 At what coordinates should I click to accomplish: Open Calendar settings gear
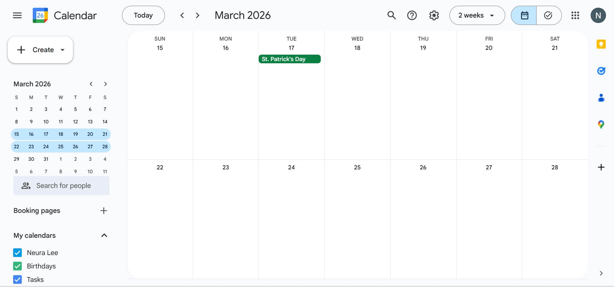[x=434, y=15]
